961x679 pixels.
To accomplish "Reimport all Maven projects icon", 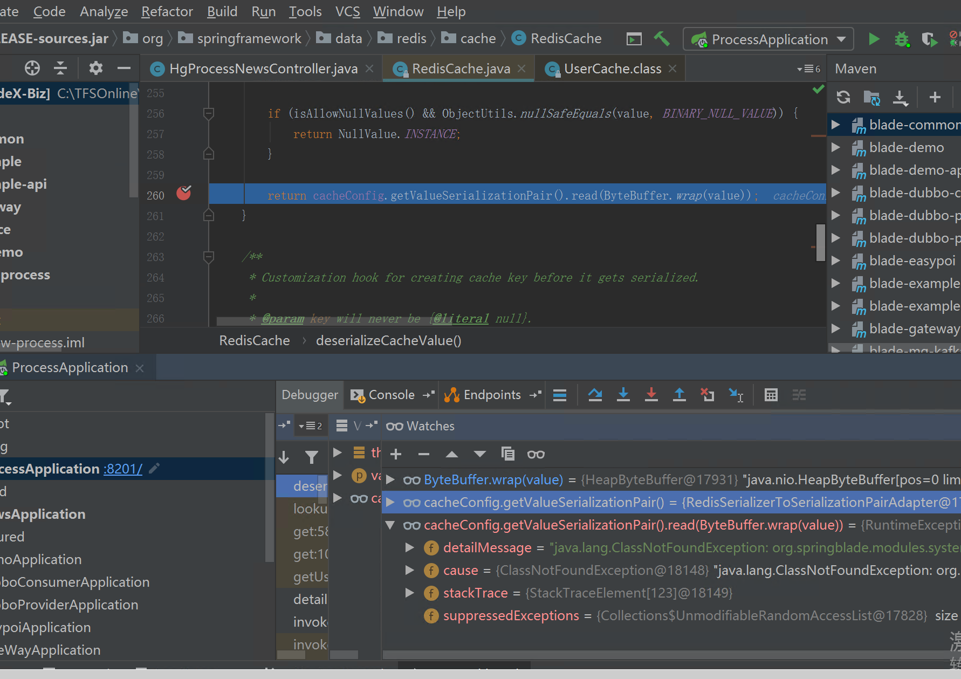I will coord(843,97).
